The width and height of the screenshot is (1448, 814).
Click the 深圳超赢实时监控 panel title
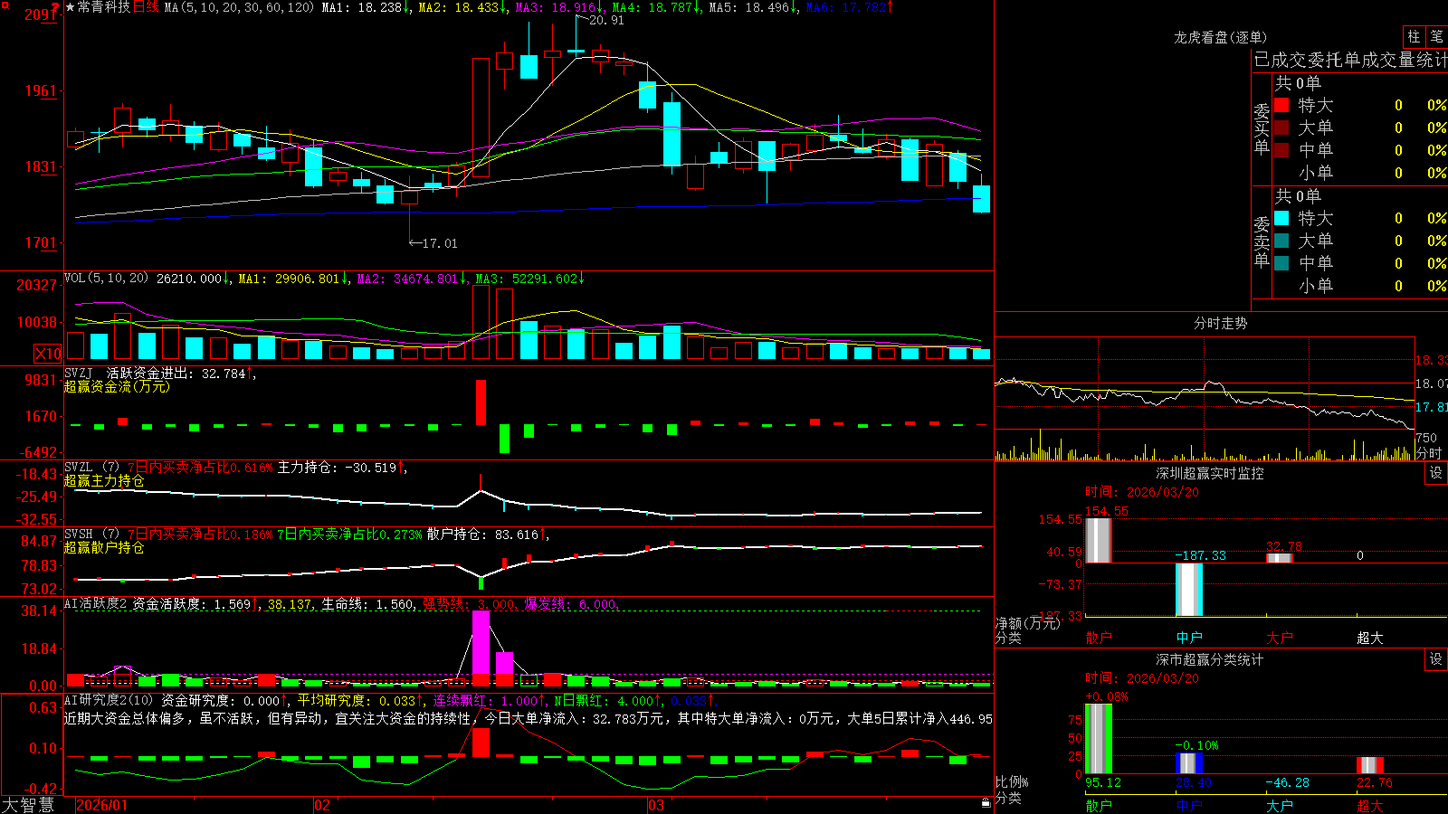(1209, 473)
